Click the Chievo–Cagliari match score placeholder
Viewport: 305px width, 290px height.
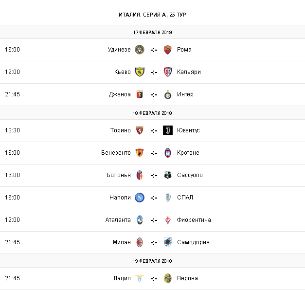154,72
